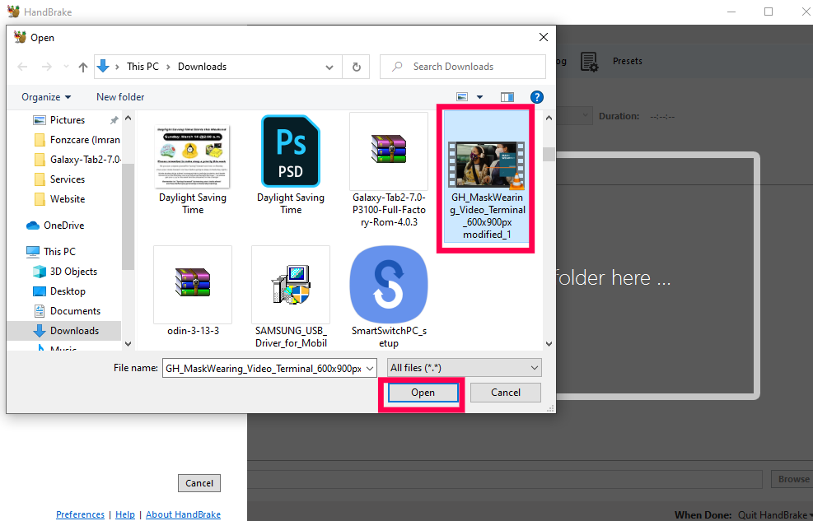Open the Fonzcare folder in sidebar
This screenshot has height=521, width=813.
pyautogui.click(x=77, y=140)
